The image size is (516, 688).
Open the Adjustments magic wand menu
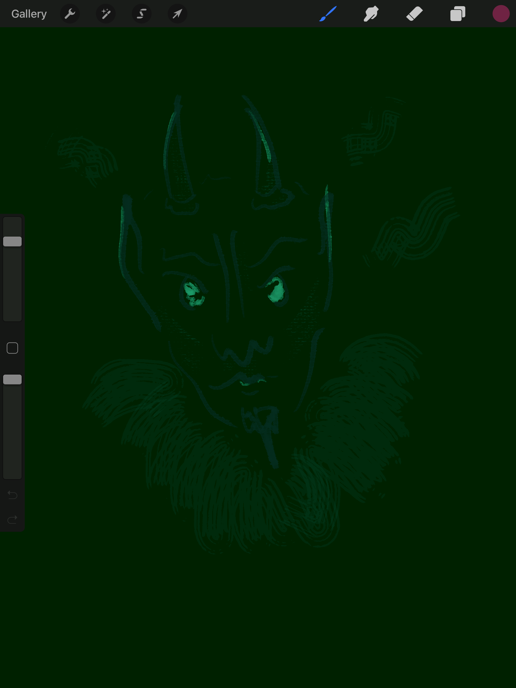point(106,14)
